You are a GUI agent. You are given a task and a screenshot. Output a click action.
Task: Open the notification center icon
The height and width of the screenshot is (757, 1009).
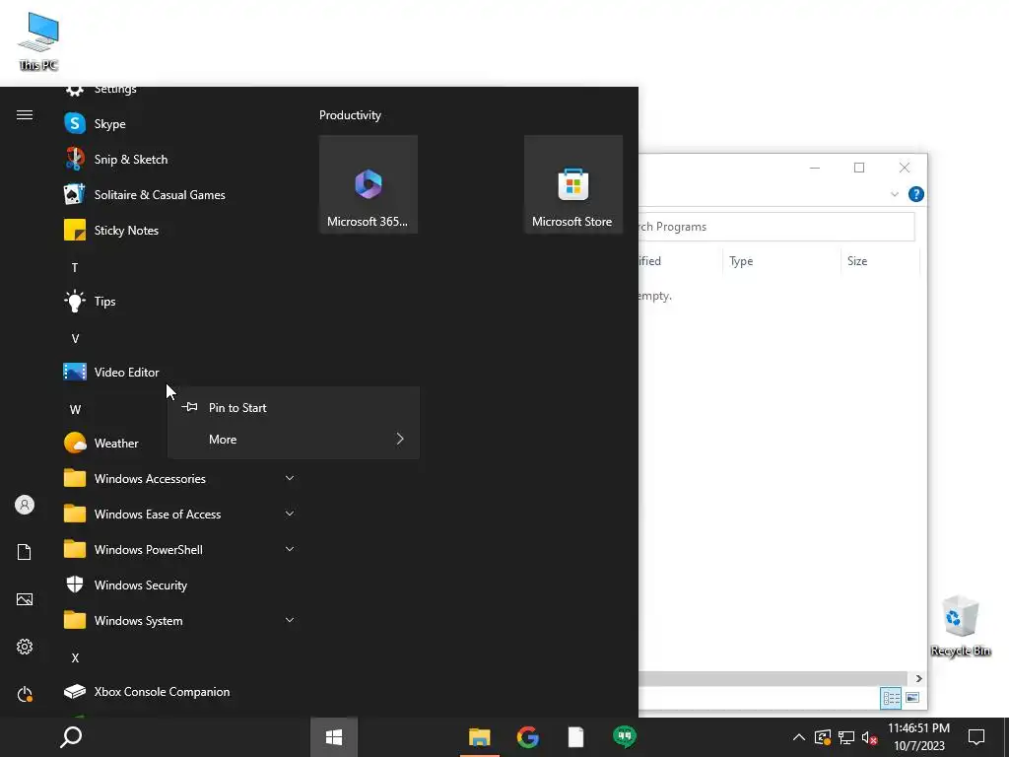pyautogui.click(x=976, y=737)
